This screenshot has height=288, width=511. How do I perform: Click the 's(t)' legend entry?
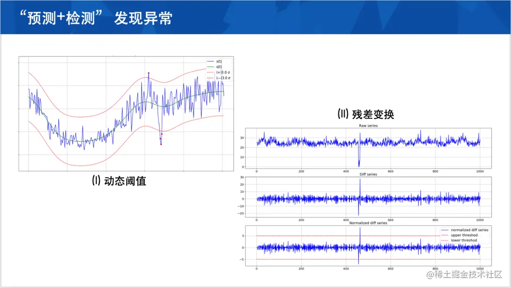tap(215, 67)
